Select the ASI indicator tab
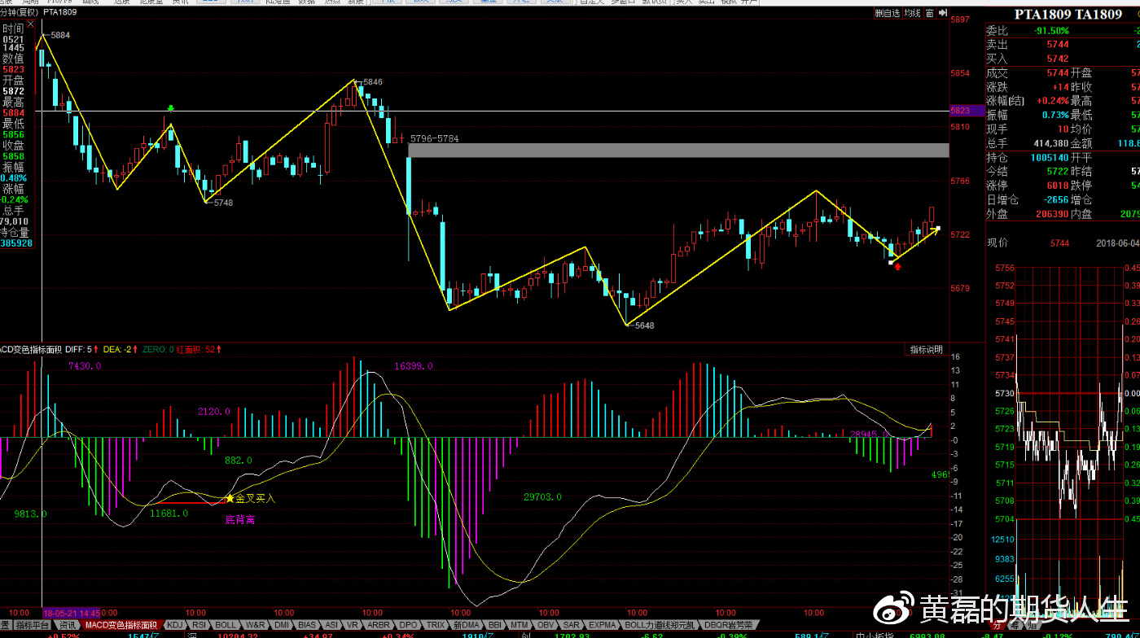The height and width of the screenshot is (638, 1140). click(x=331, y=625)
